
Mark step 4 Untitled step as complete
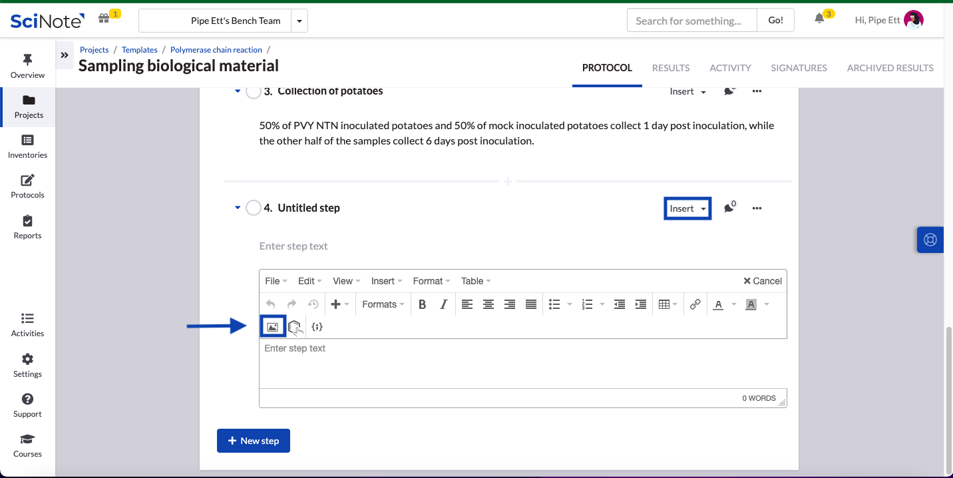tap(253, 208)
